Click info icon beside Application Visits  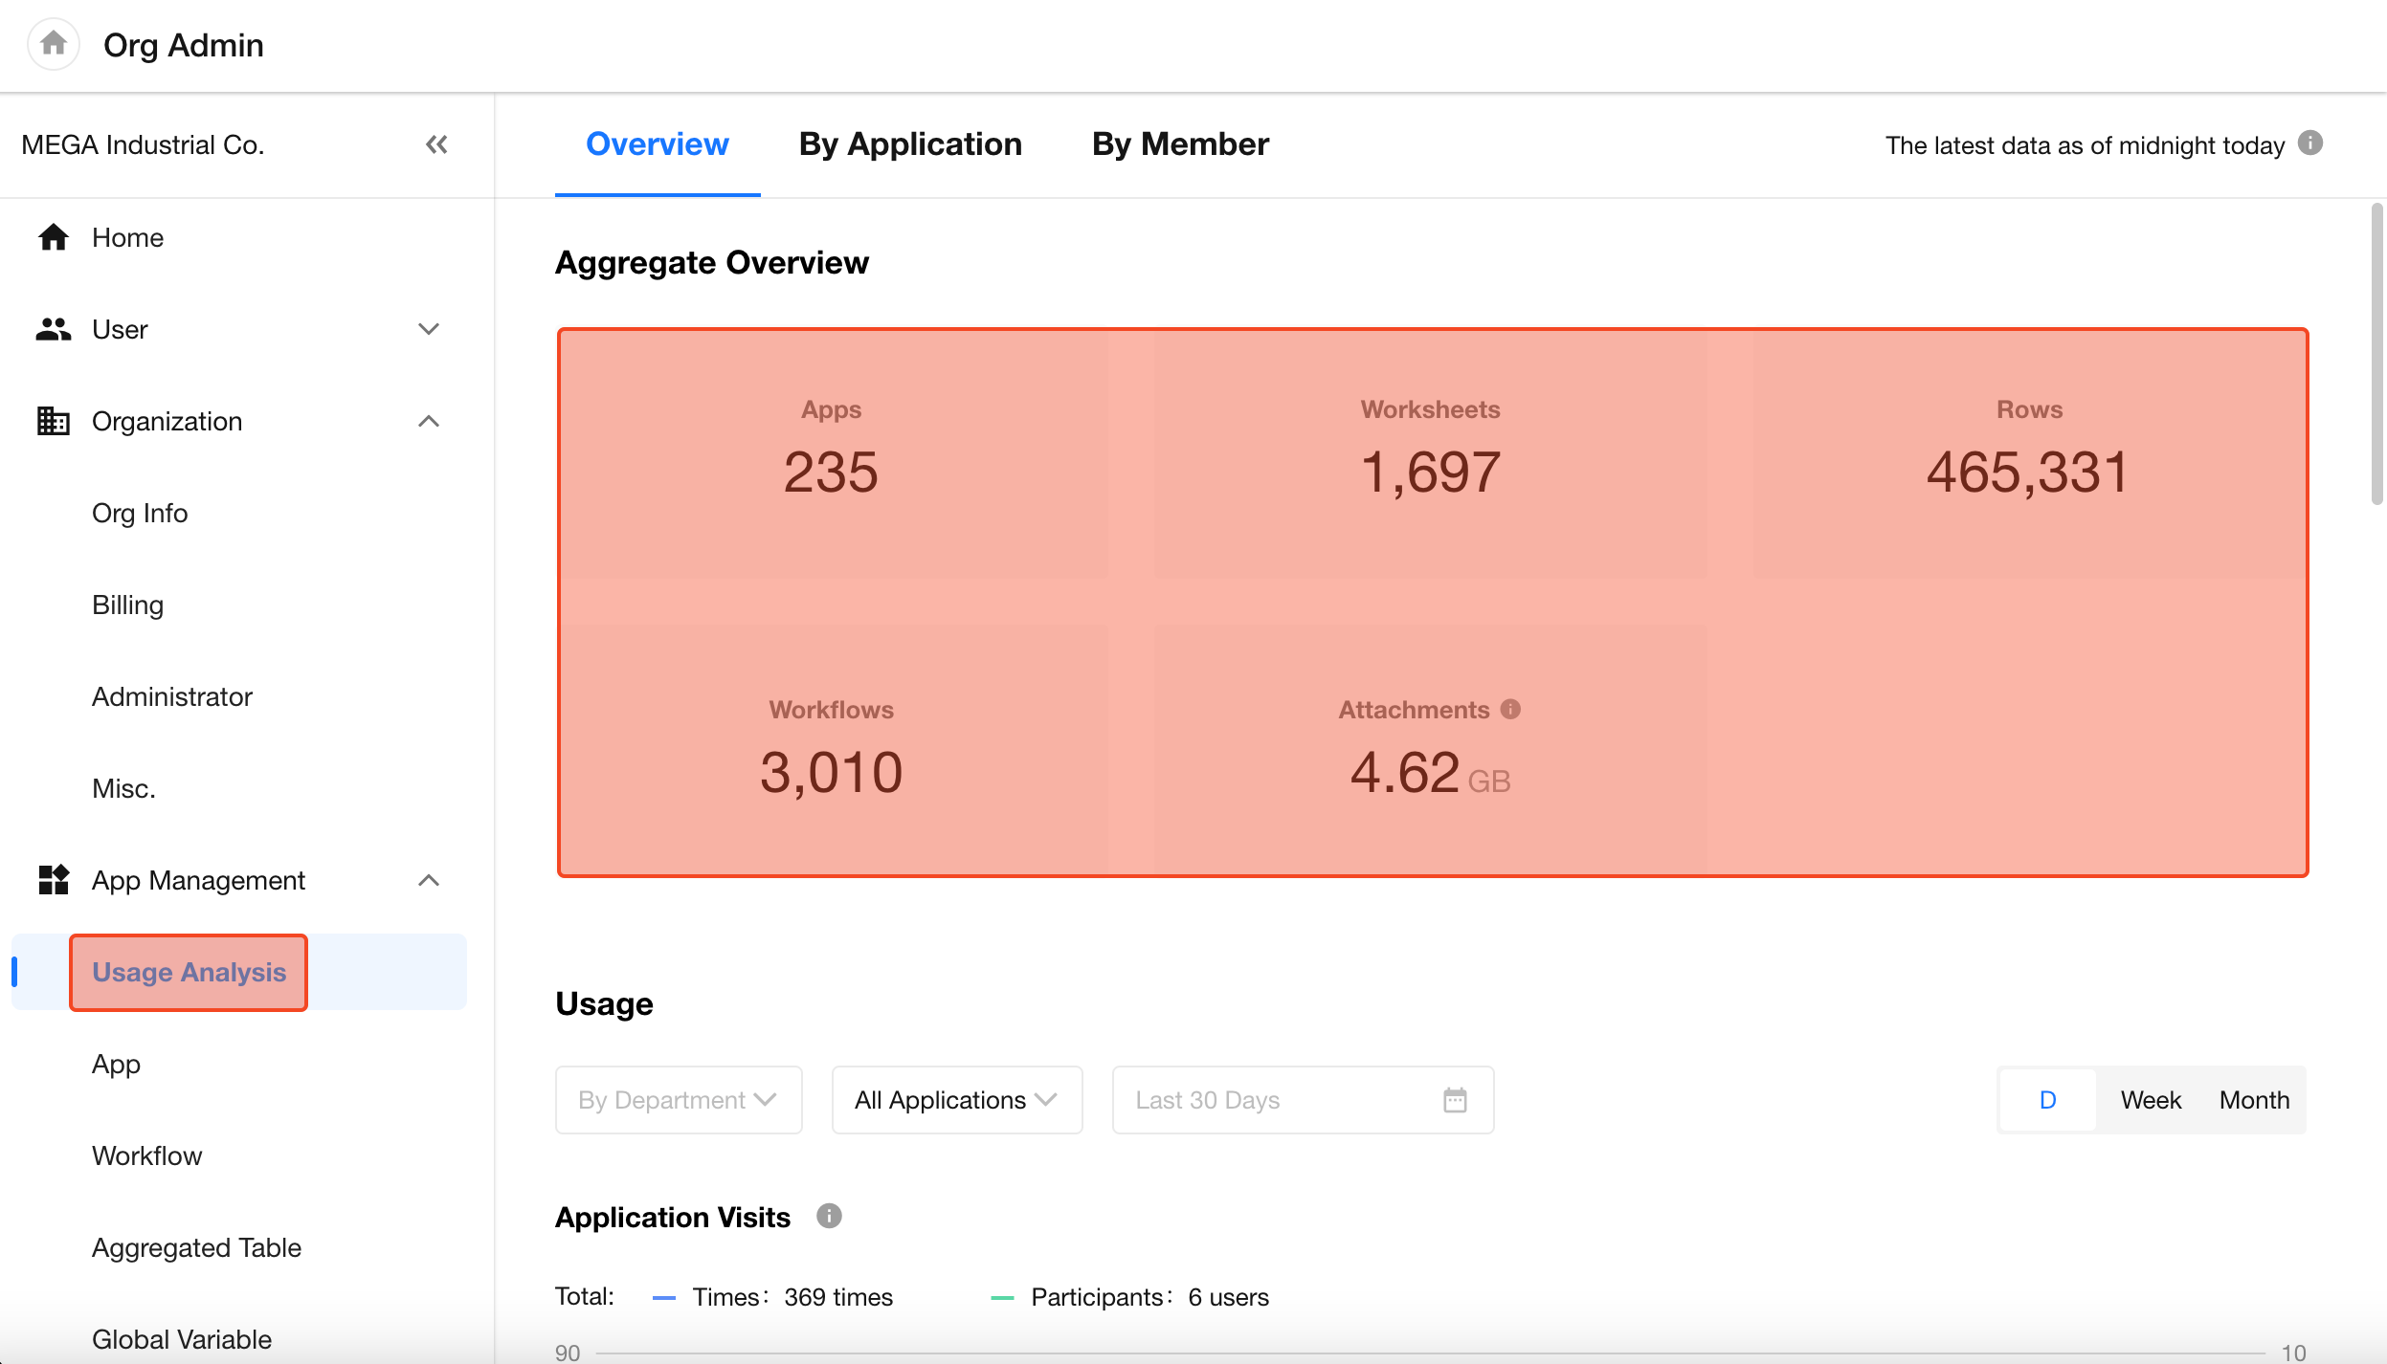click(828, 1216)
